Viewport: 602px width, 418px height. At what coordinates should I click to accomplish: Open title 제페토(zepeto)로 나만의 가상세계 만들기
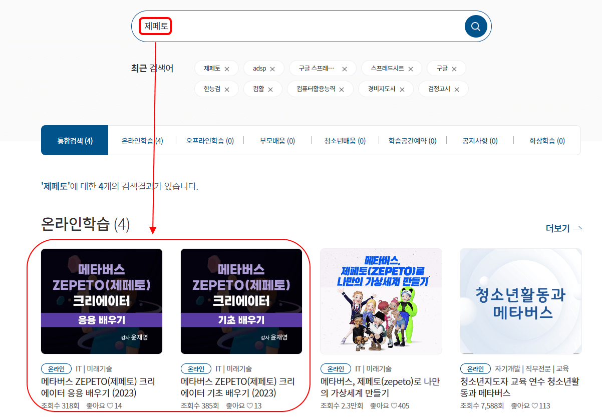click(380, 387)
